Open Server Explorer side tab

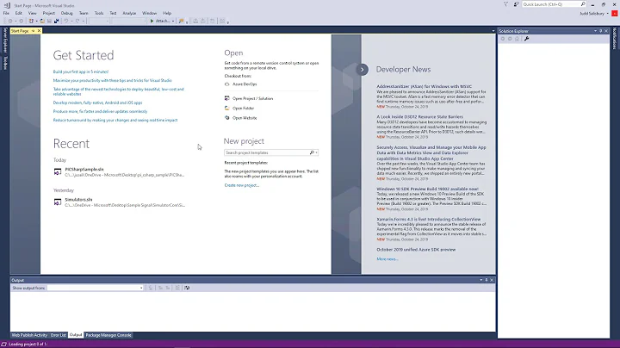pos(5,40)
